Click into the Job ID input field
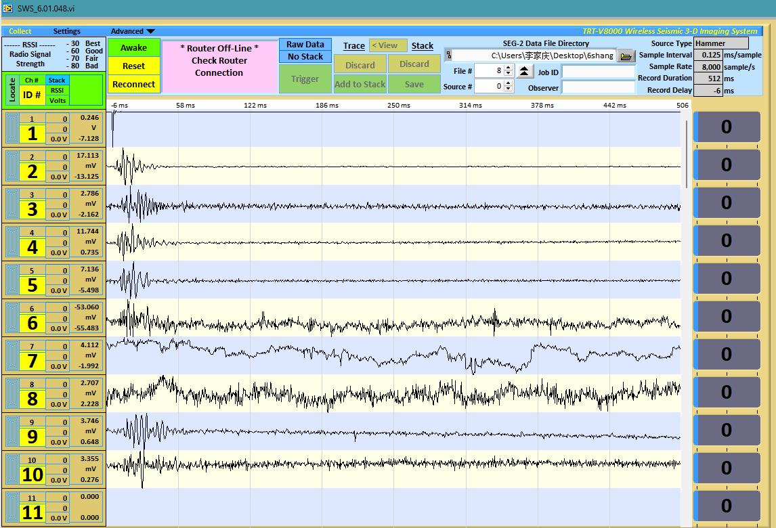 (x=598, y=72)
